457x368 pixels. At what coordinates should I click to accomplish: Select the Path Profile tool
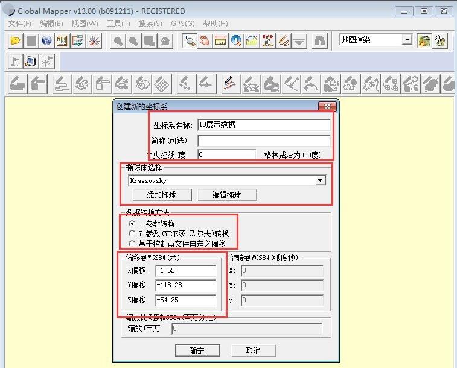[252, 40]
